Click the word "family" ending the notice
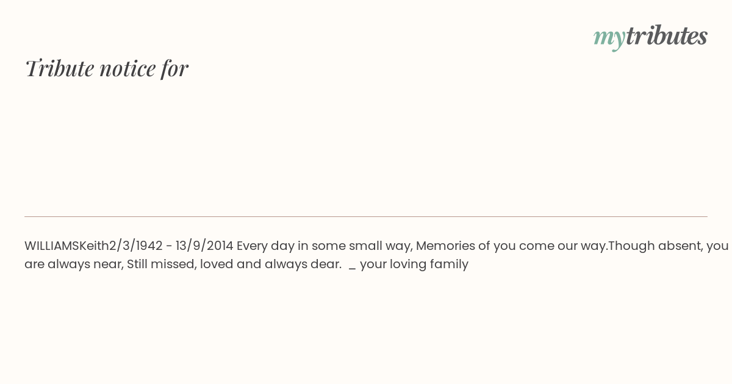The height and width of the screenshot is (384, 732). pyautogui.click(x=450, y=265)
